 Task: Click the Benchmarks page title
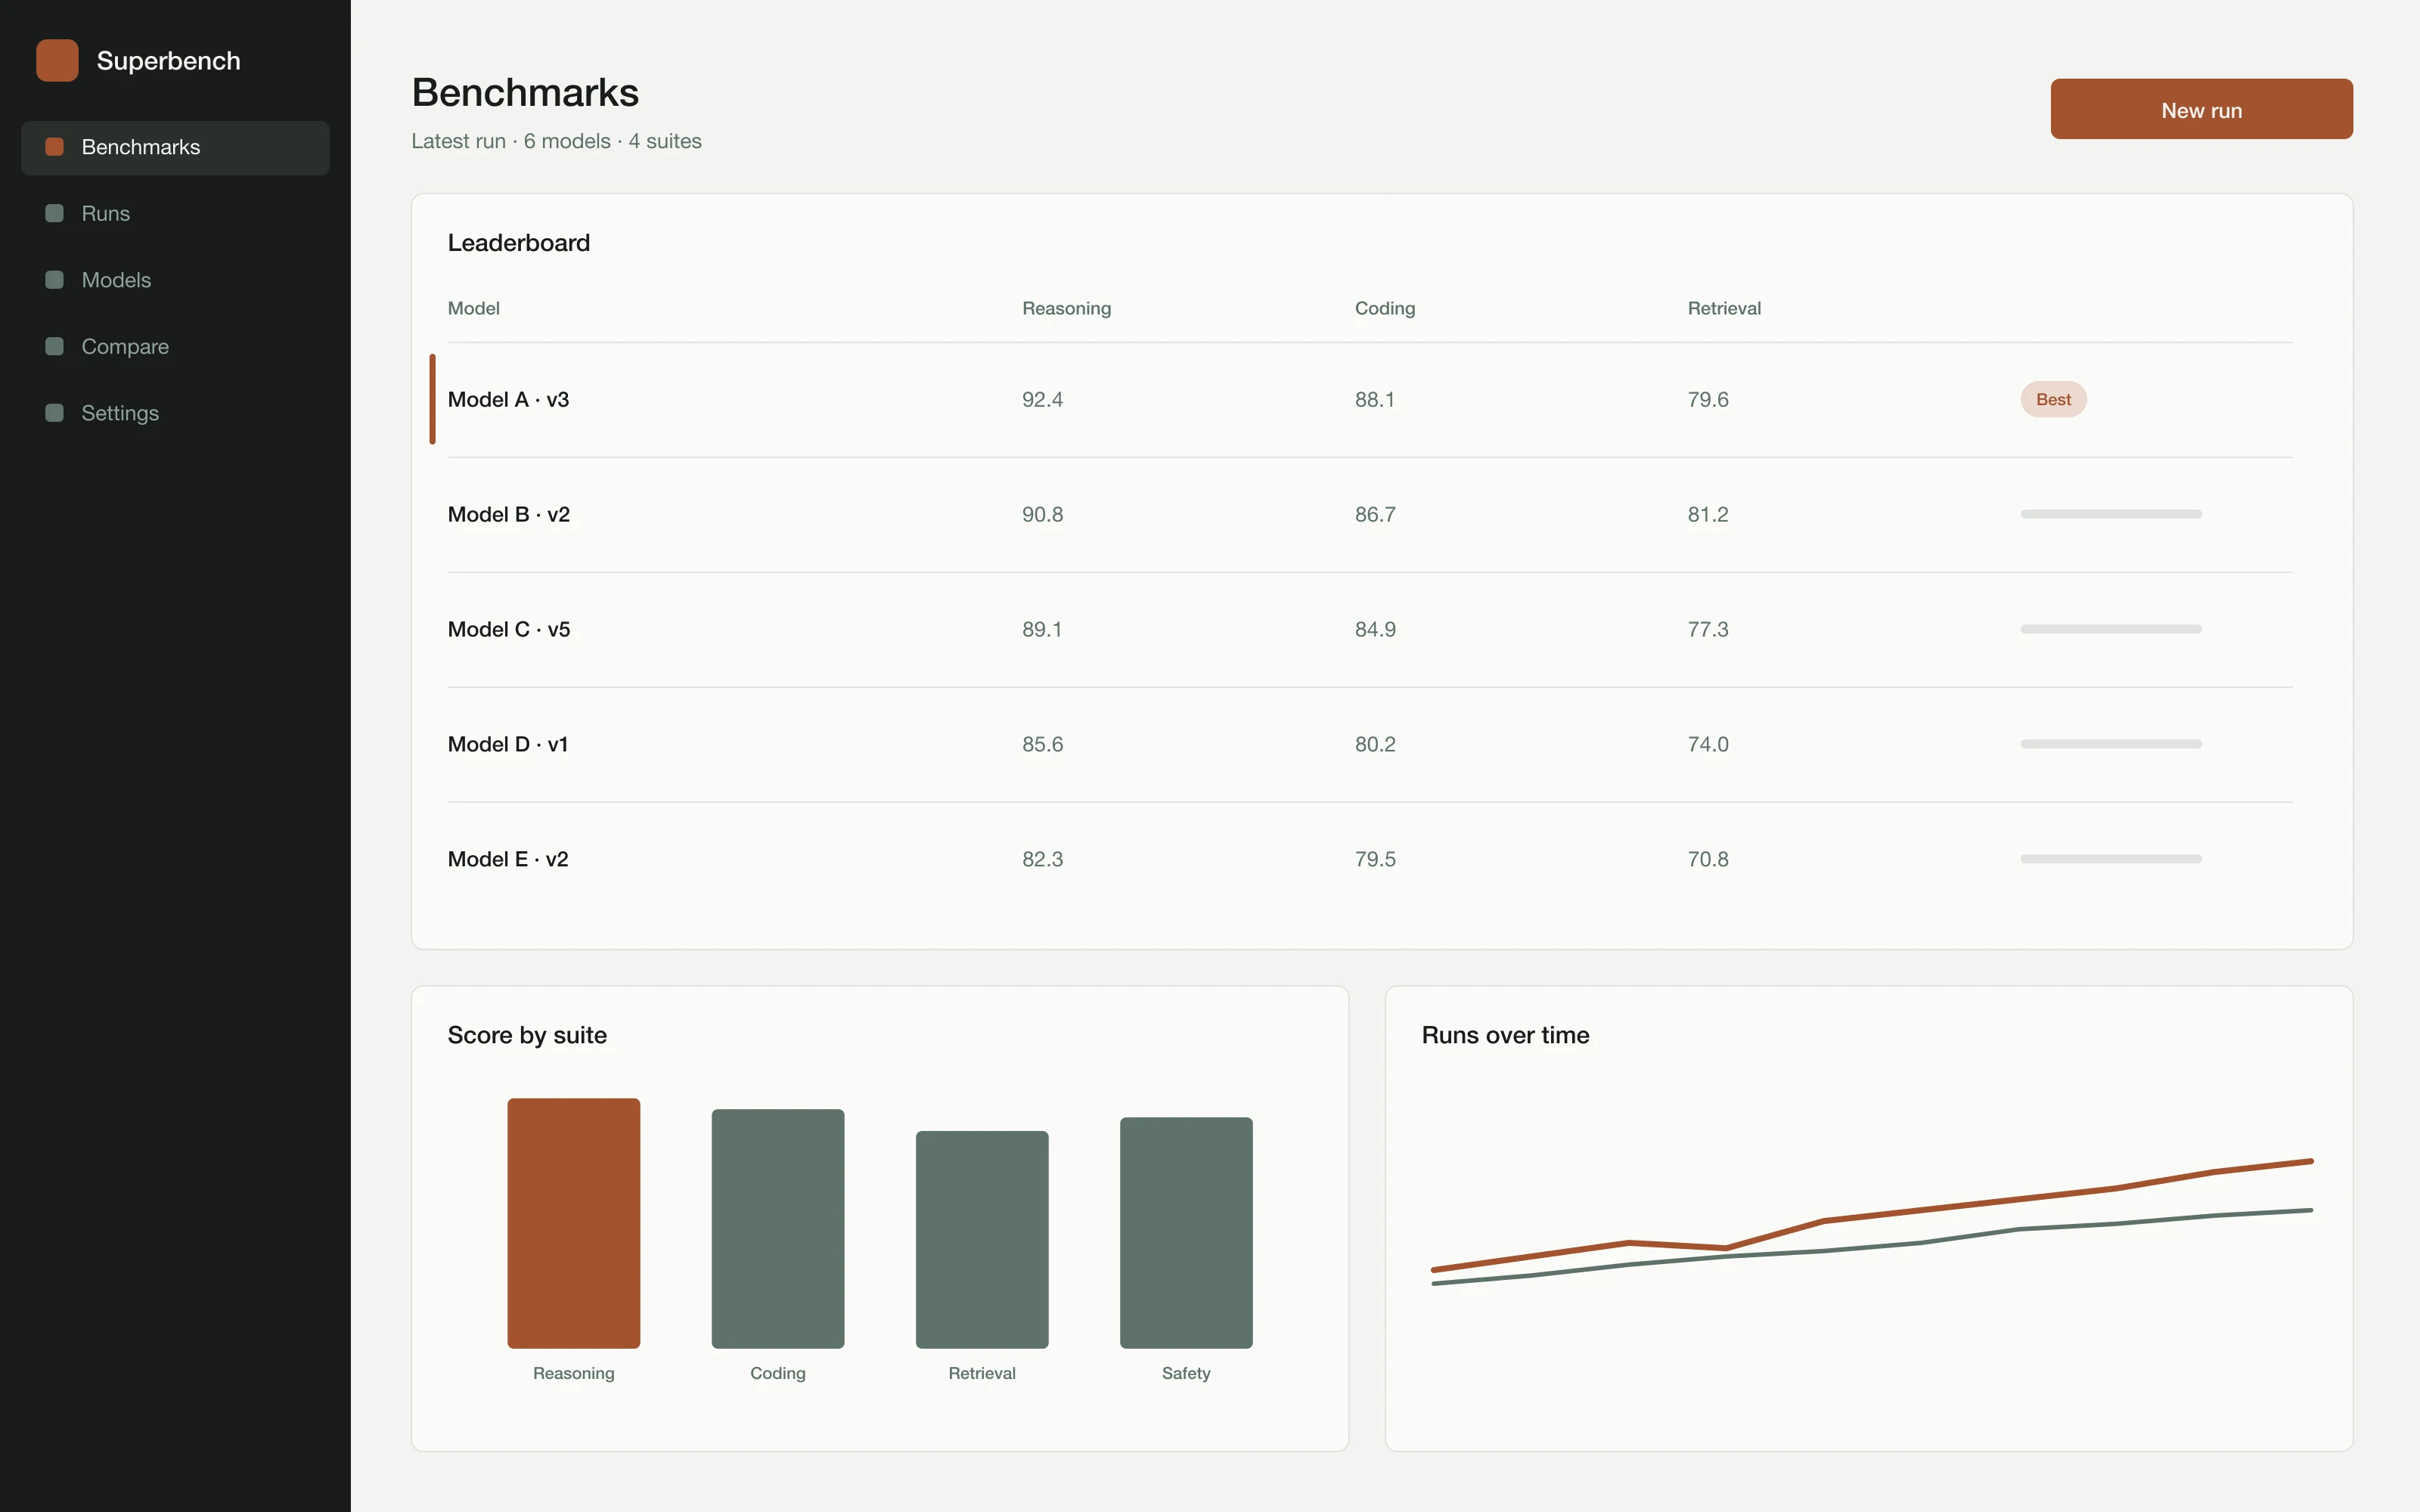[x=525, y=93]
